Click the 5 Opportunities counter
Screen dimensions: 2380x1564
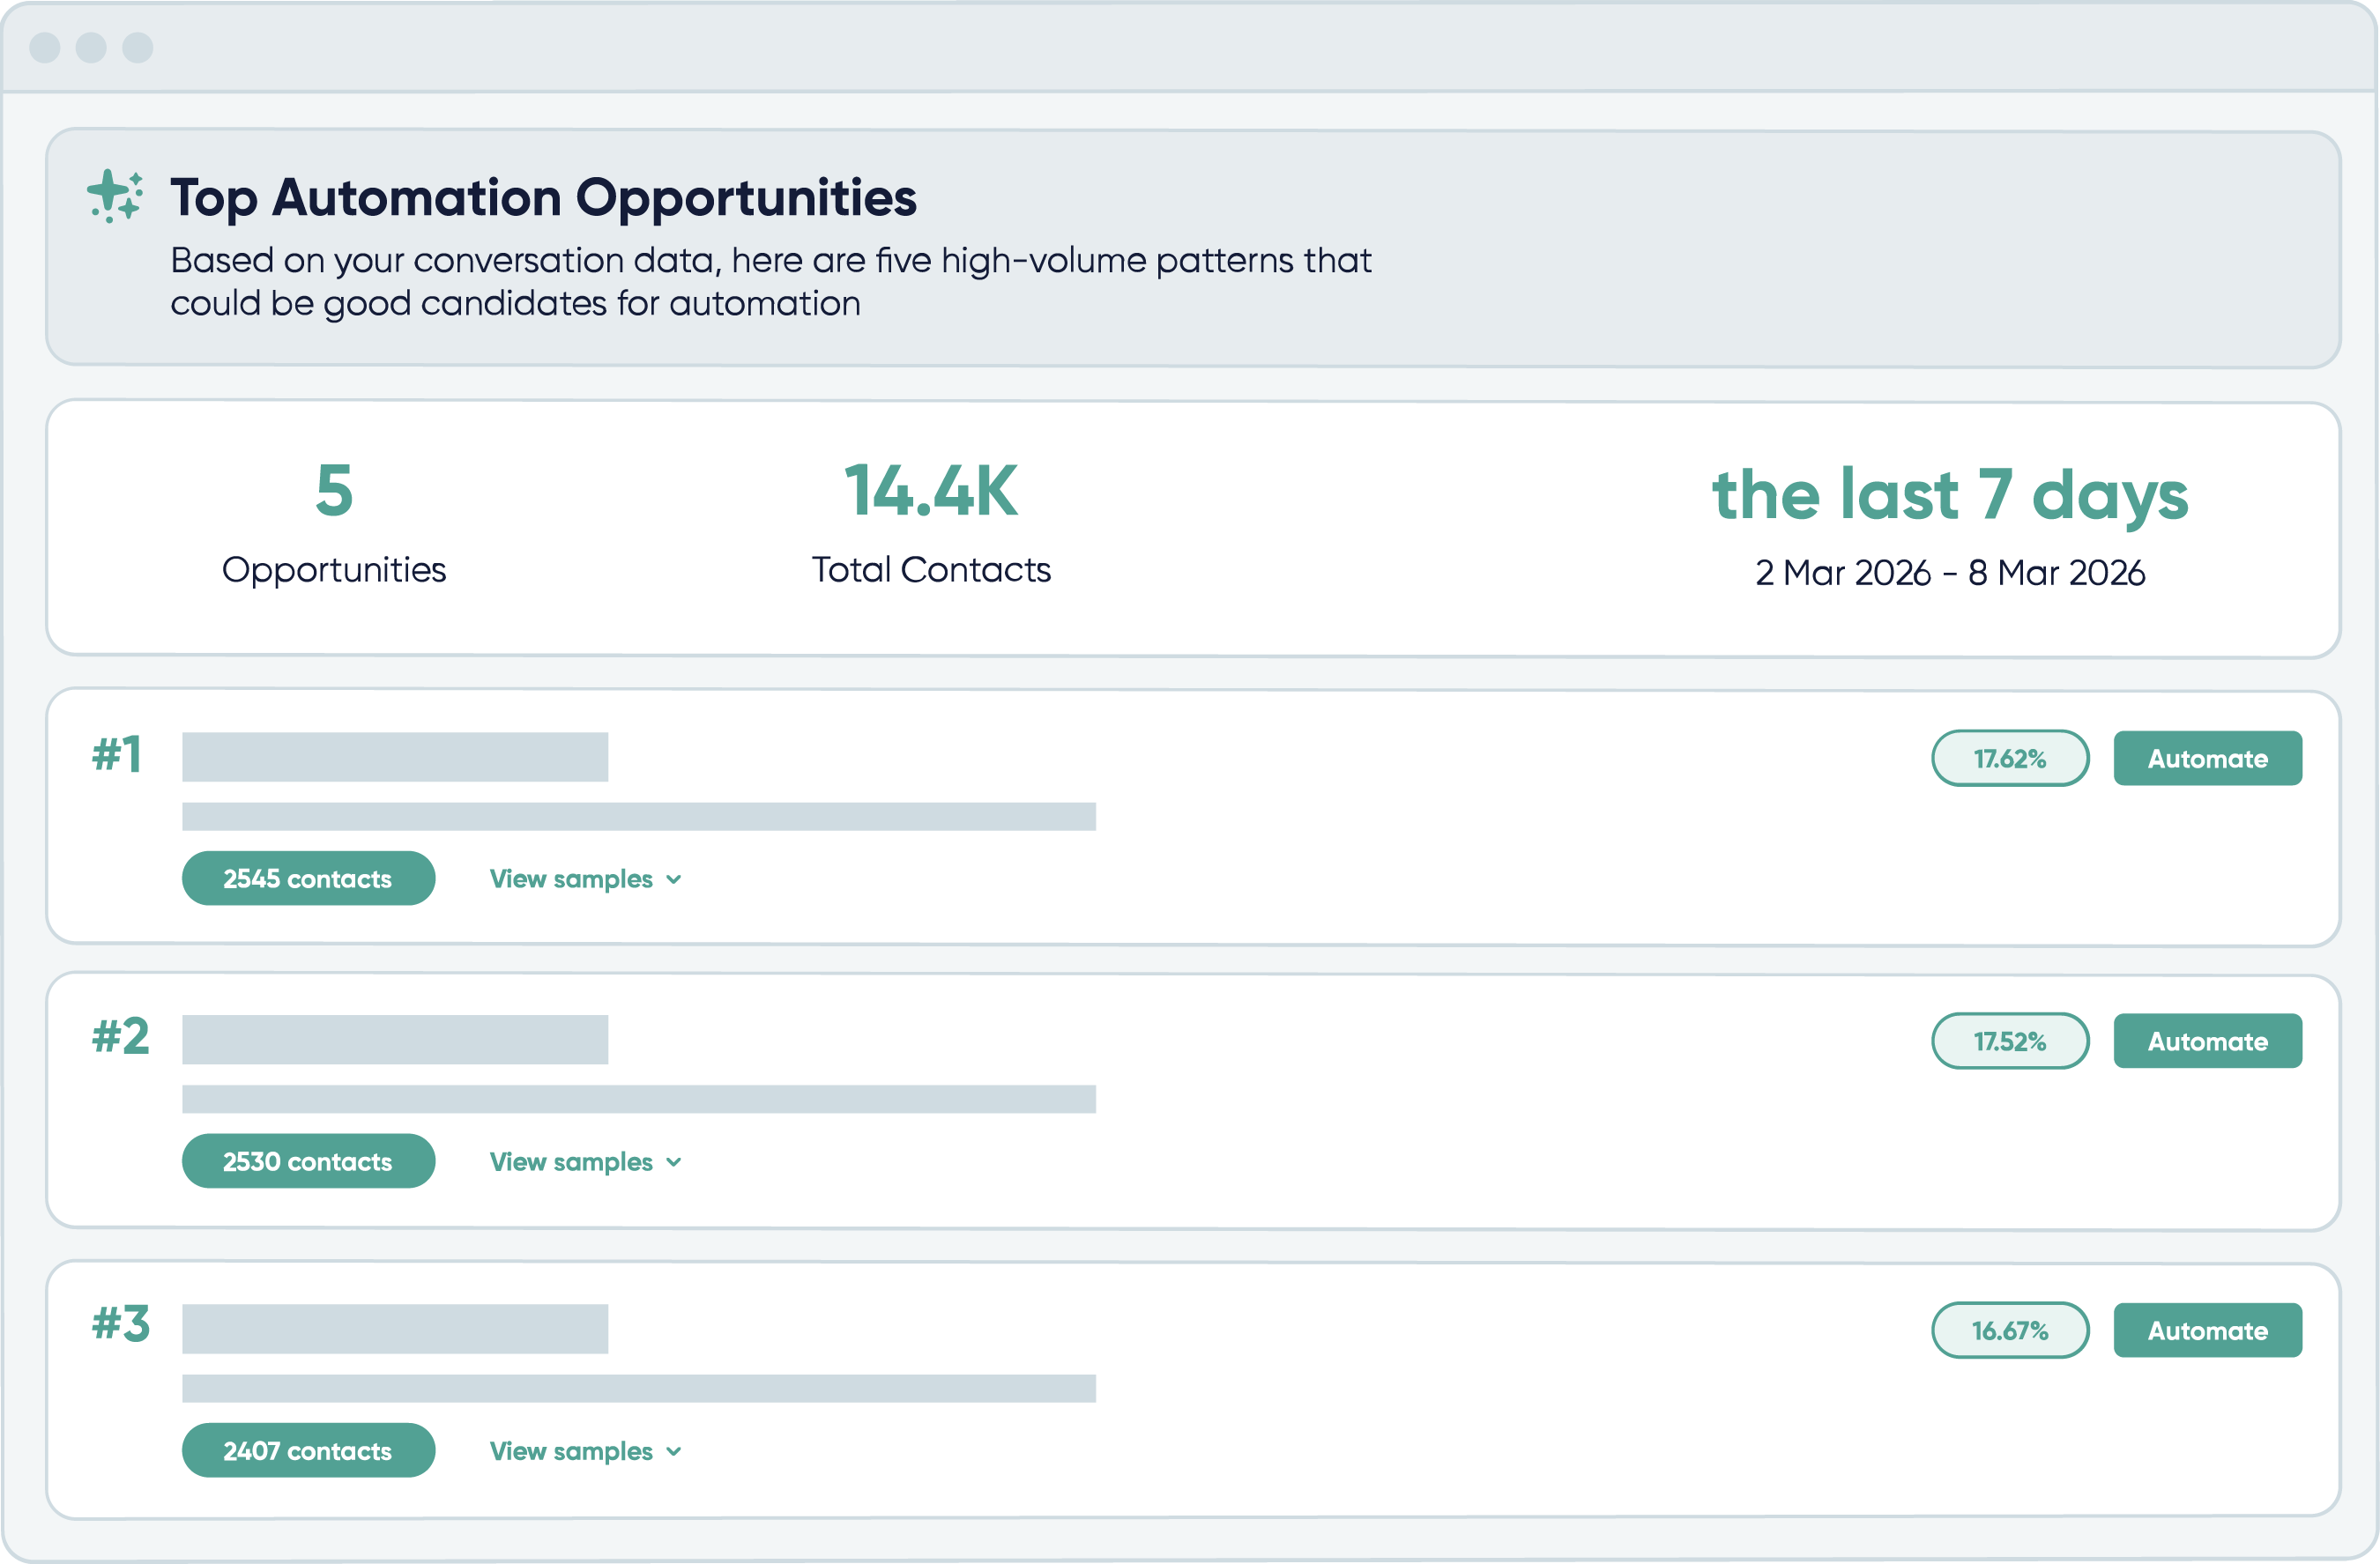[x=333, y=493]
